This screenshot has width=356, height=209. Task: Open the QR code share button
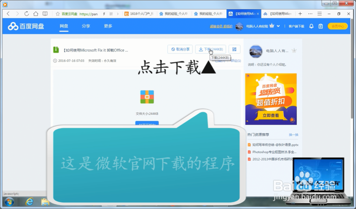(234, 49)
